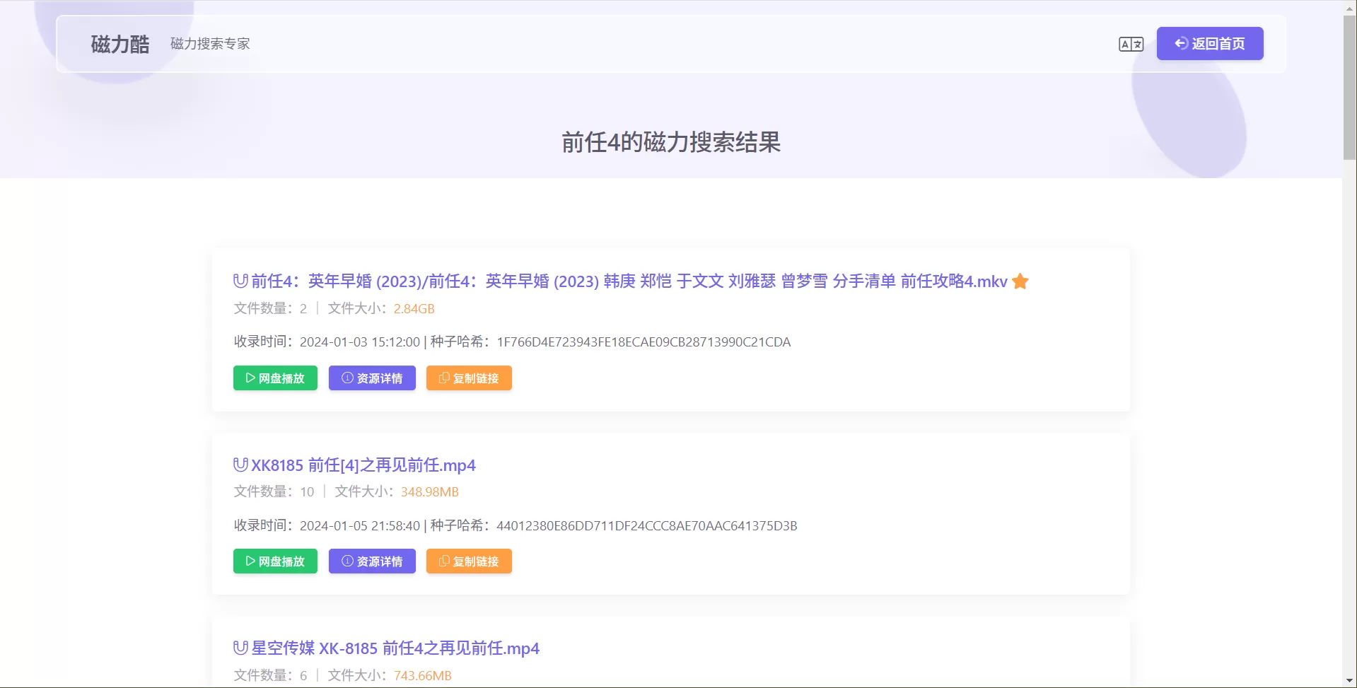
Task: Toggle the favorite star on the first result
Action: (x=1020, y=281)
